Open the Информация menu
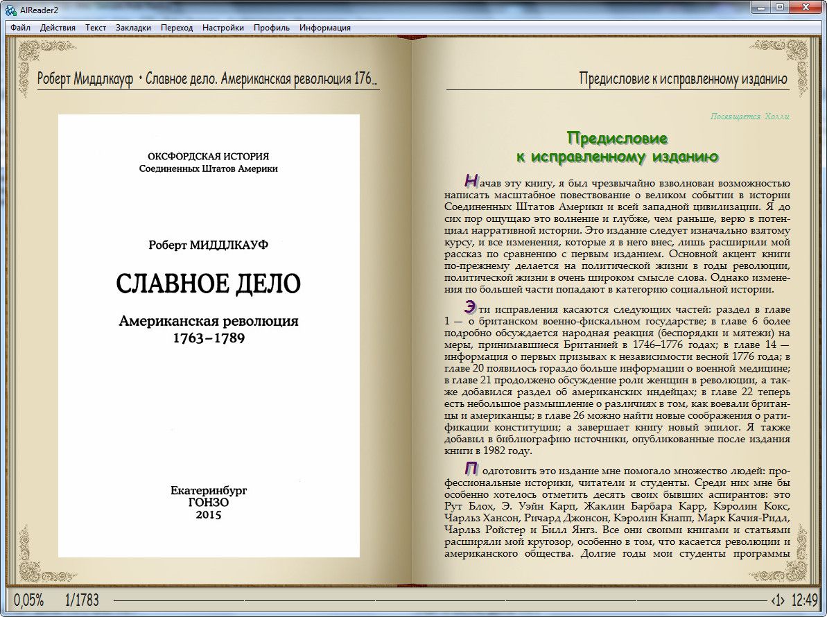 [325, 28]
